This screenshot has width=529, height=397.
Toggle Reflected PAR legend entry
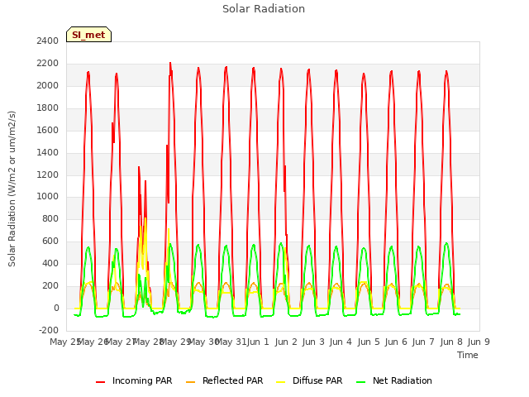224,380
